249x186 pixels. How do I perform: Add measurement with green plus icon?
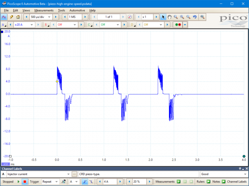tap(179, 181)
